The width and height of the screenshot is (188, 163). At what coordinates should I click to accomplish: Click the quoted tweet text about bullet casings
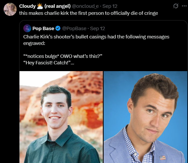click(x=96, y=40)
